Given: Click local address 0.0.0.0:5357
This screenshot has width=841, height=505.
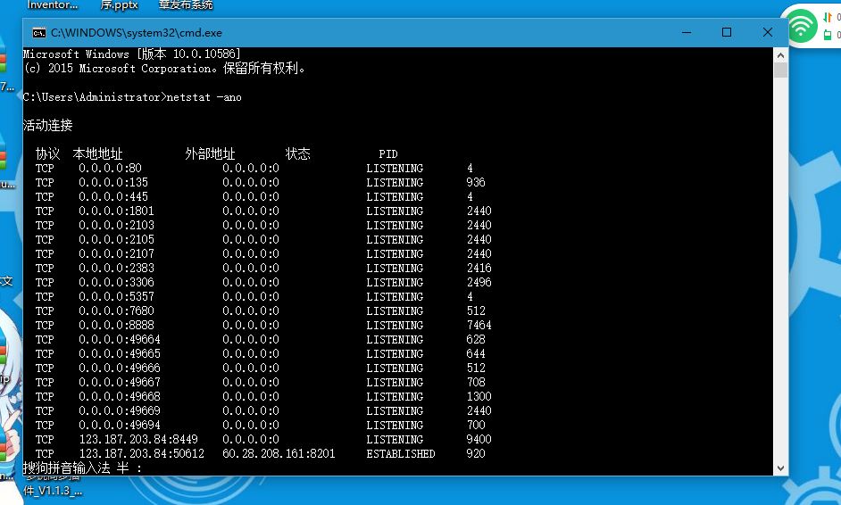Looking at the screenshot, I should click(116, 296).
